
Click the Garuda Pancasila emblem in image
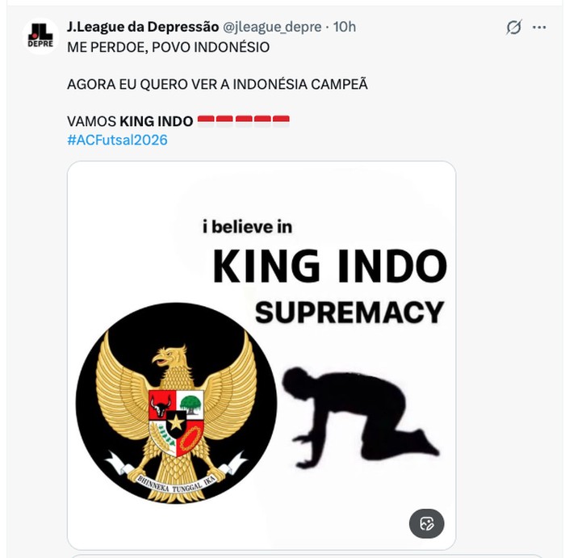click(x=176, y=403)
